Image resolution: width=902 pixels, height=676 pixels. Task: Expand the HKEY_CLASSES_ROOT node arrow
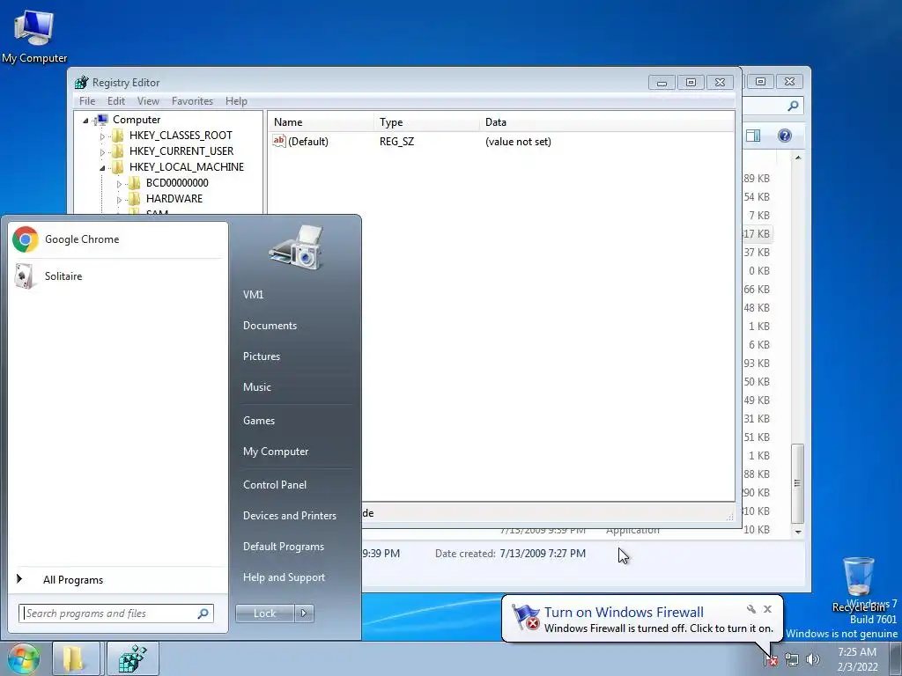(102, 136)
